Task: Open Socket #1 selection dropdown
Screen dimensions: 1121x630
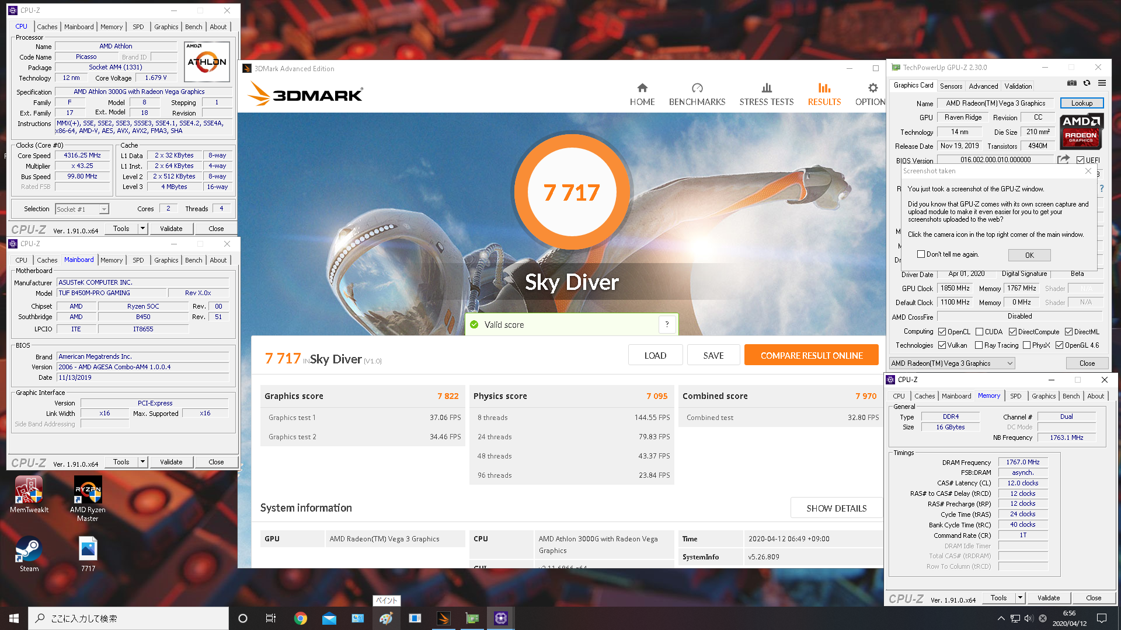Action: tap(82, 209)
